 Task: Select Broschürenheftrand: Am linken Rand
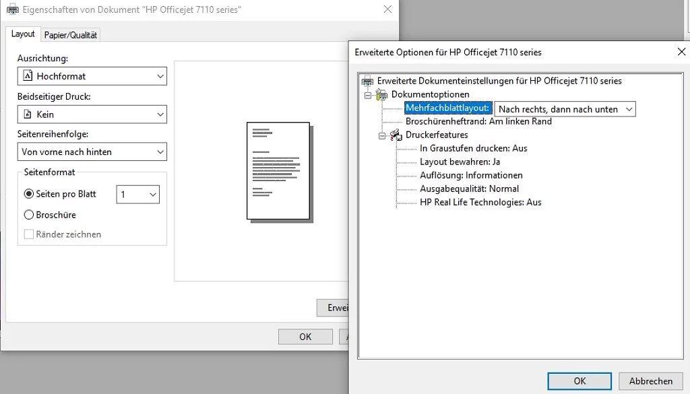478,121
